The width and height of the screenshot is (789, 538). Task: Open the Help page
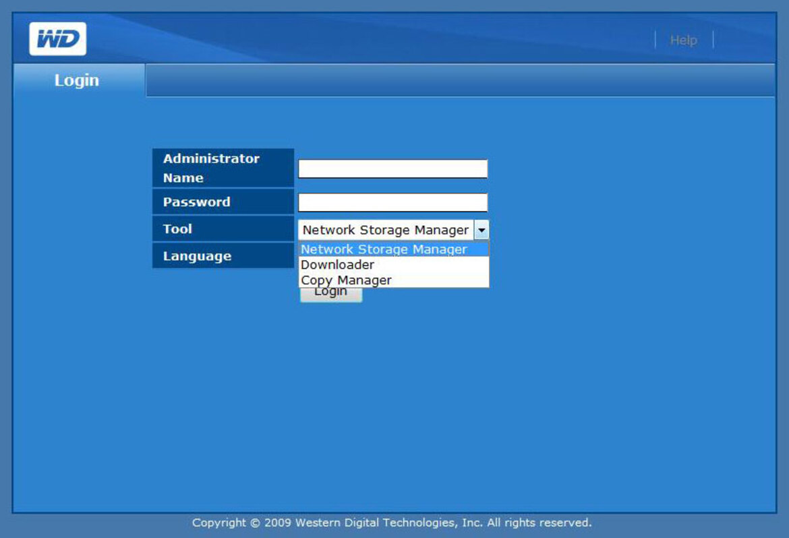click(x=683, y=40)
